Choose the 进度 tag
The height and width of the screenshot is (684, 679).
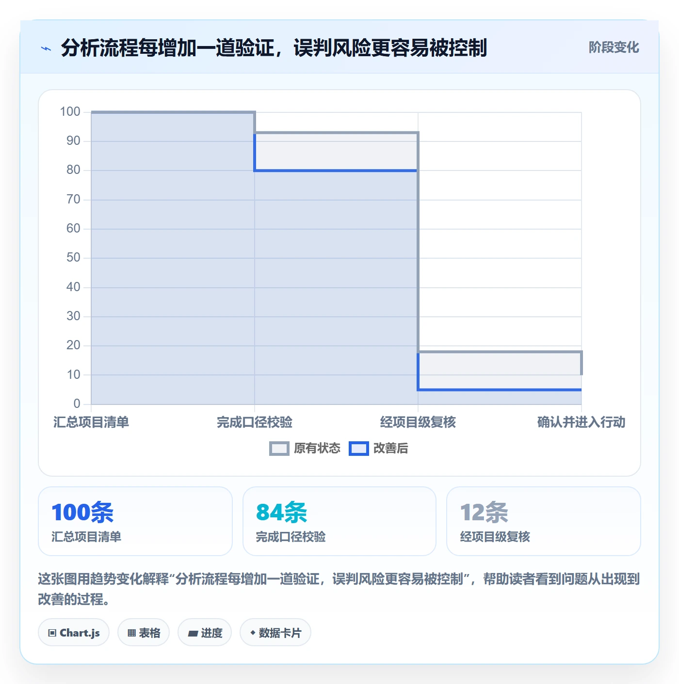click(205, 633)
